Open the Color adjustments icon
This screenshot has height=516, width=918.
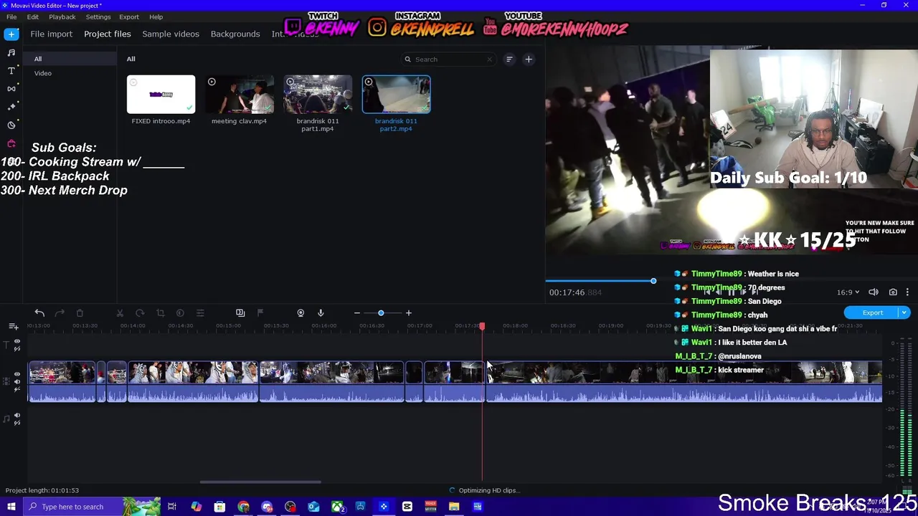coord(180,312)
